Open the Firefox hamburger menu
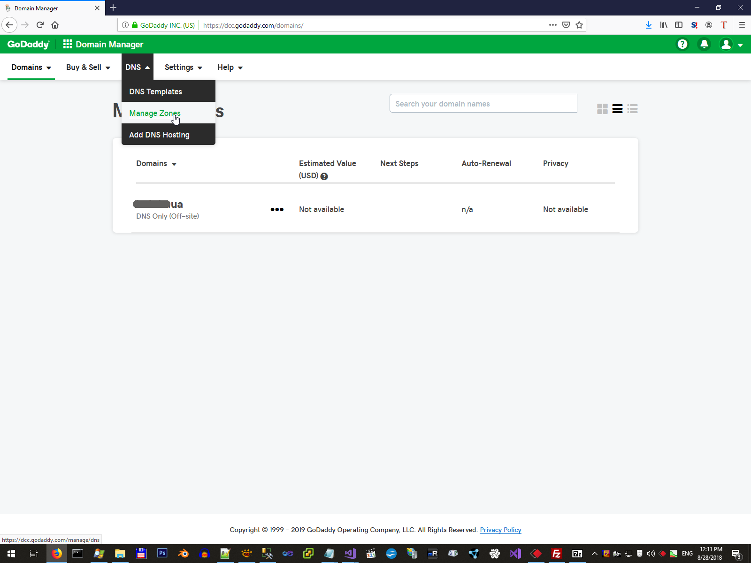The height and width of the screenshot is (563, 751). click(742, 25)
